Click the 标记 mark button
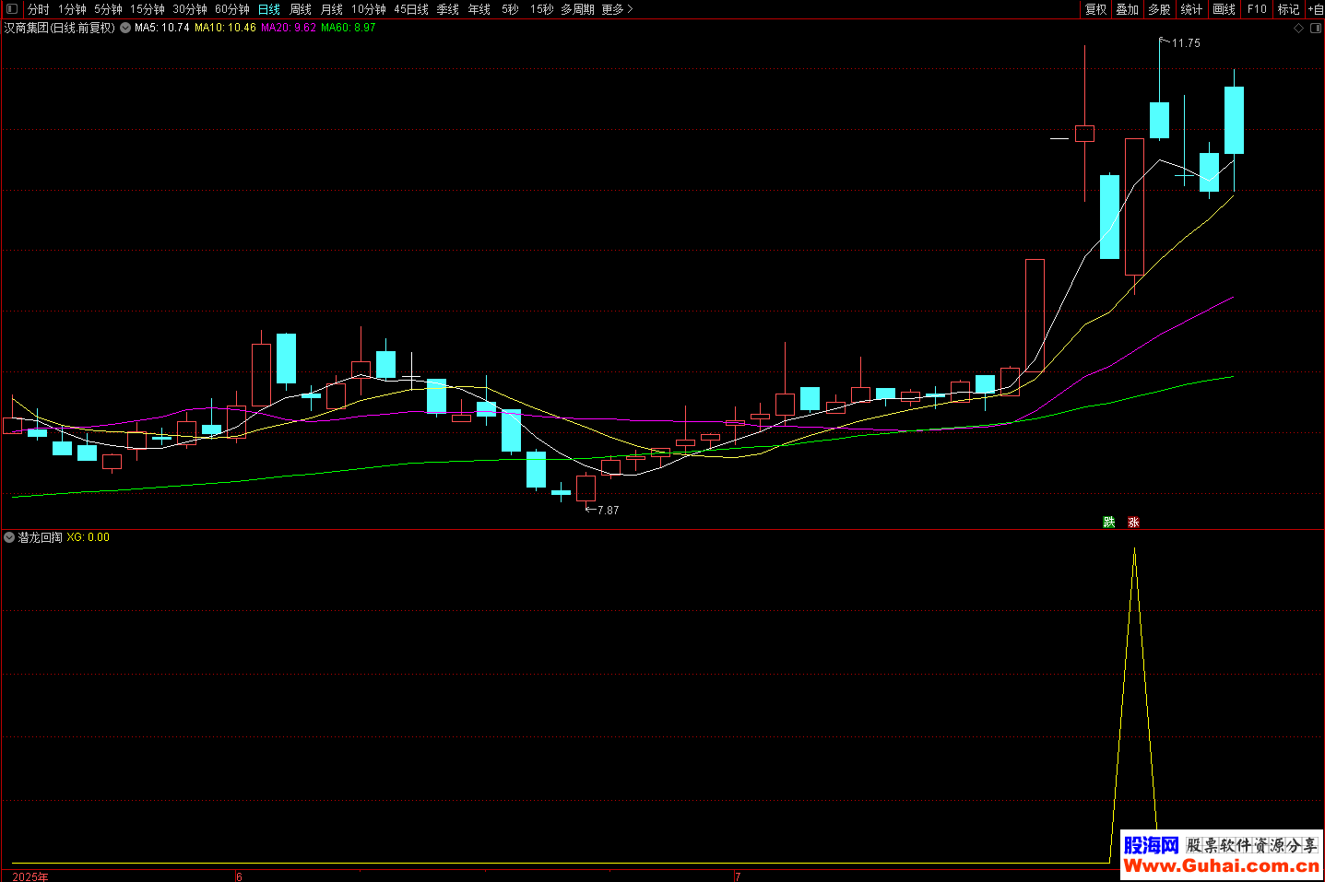 1288,9
